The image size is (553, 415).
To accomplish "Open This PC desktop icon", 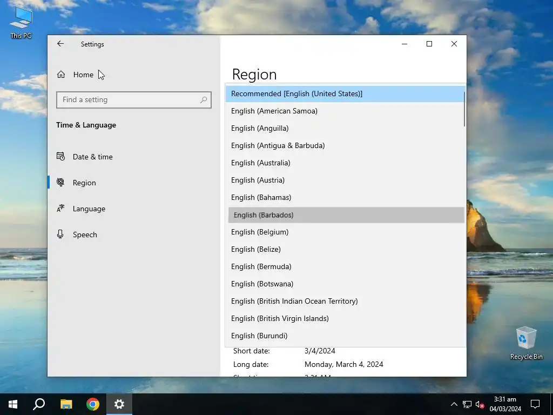I will pyautogui.click(x=21, y=23).
